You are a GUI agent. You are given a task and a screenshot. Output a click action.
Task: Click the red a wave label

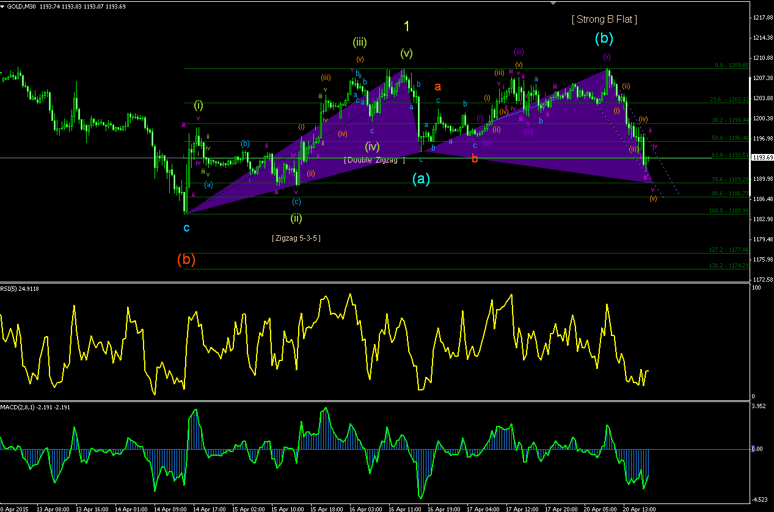pyautogui.click(x=437, y=87)
